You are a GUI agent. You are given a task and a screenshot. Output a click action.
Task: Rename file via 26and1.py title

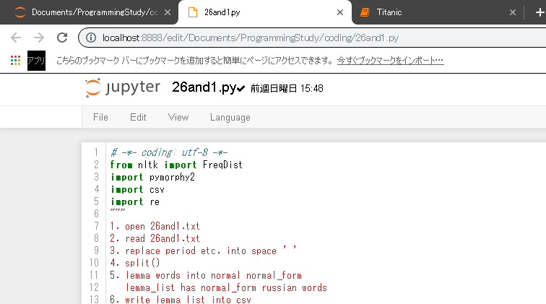(x=204, y=87)
